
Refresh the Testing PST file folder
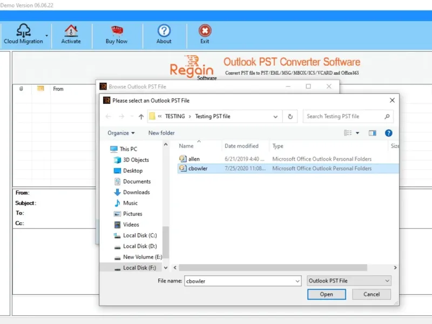290,117
